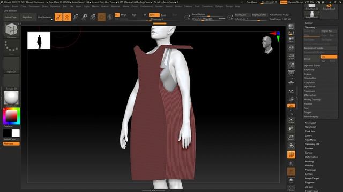Click the AAHalf icon
Screen dimensions: 343x192
click(291, 65)
